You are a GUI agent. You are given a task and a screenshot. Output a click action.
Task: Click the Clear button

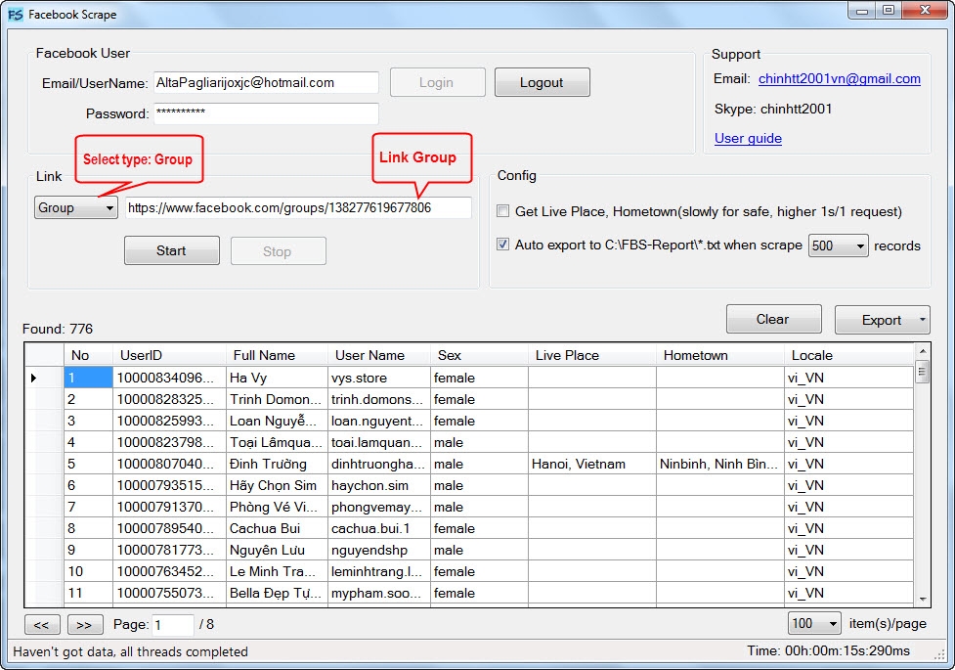click(x=773, y=320)
